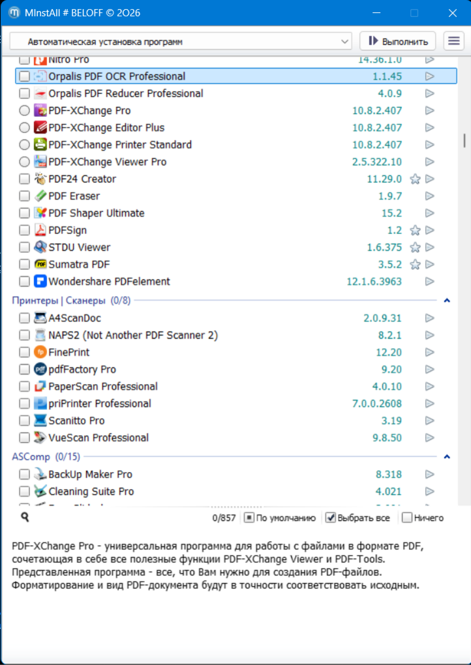Tick the FinePrint checkbox
The height and width of the screenshot is (665, 471).
tap(25, 353)
